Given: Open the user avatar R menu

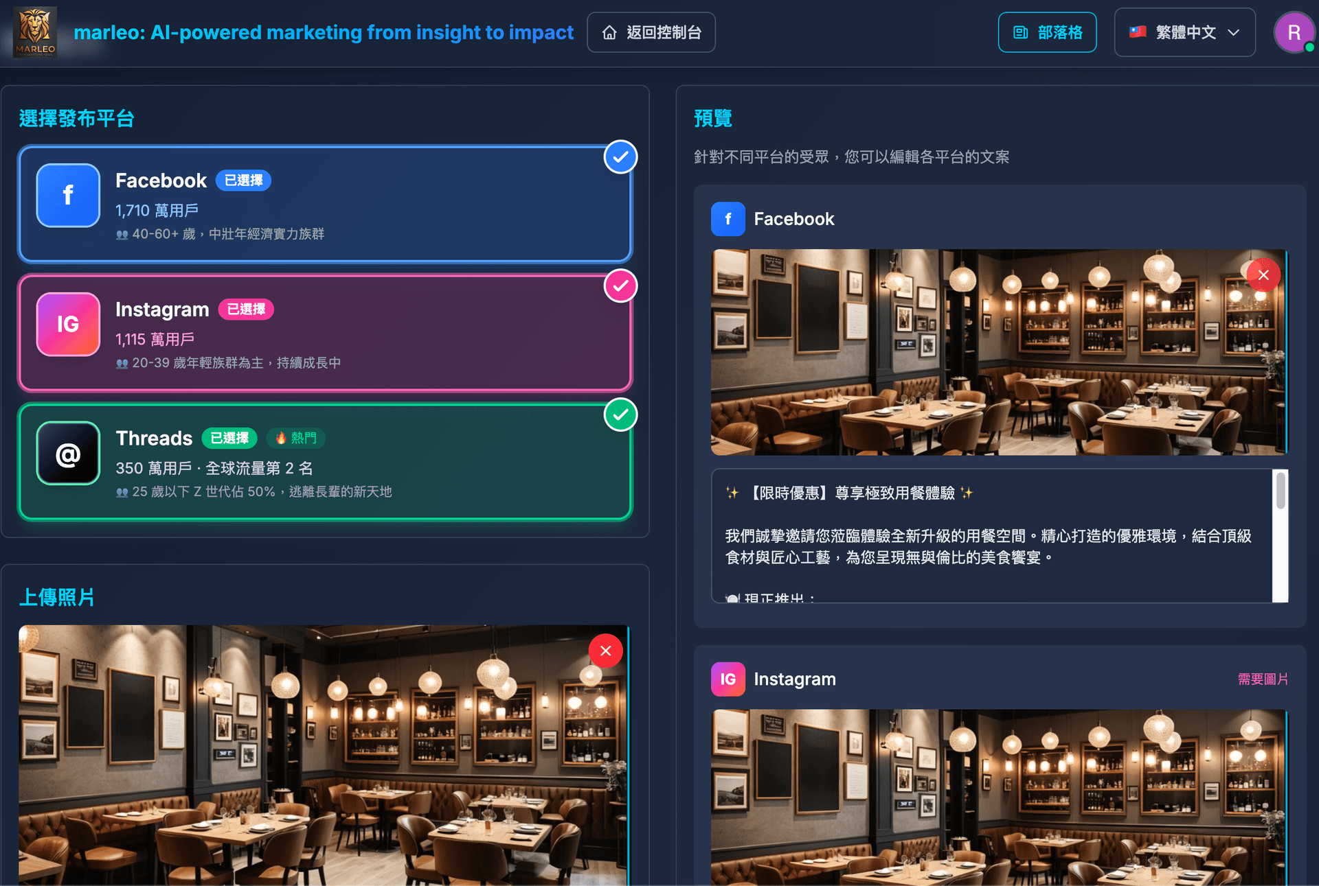Looking at the screenshot, I should coord(1294,32).
